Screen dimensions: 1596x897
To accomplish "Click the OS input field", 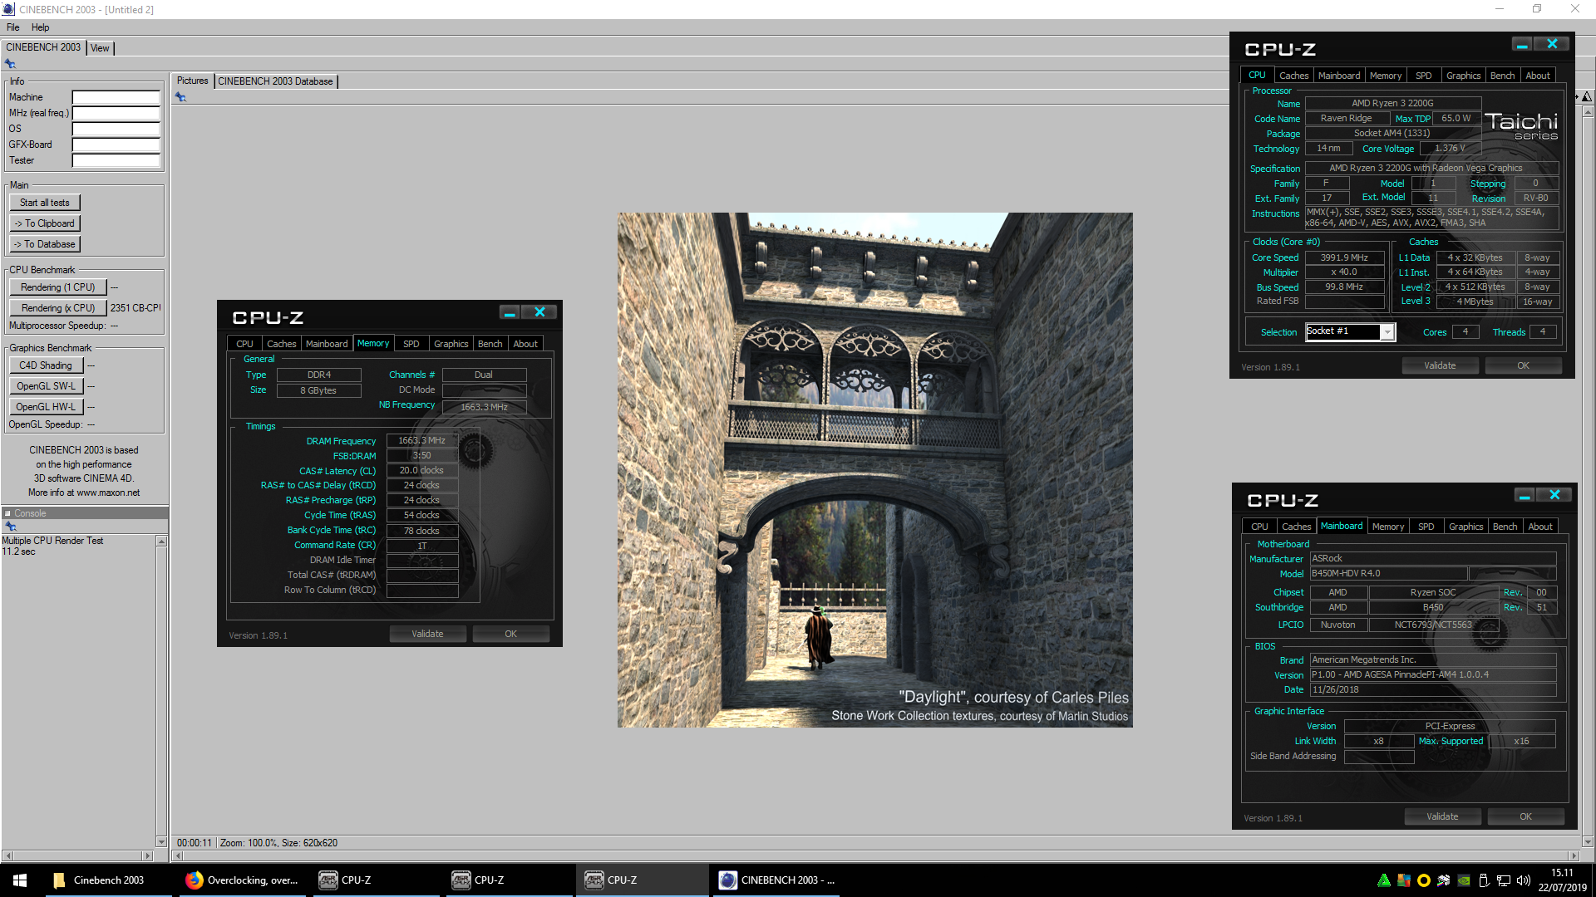I will 116,129.
